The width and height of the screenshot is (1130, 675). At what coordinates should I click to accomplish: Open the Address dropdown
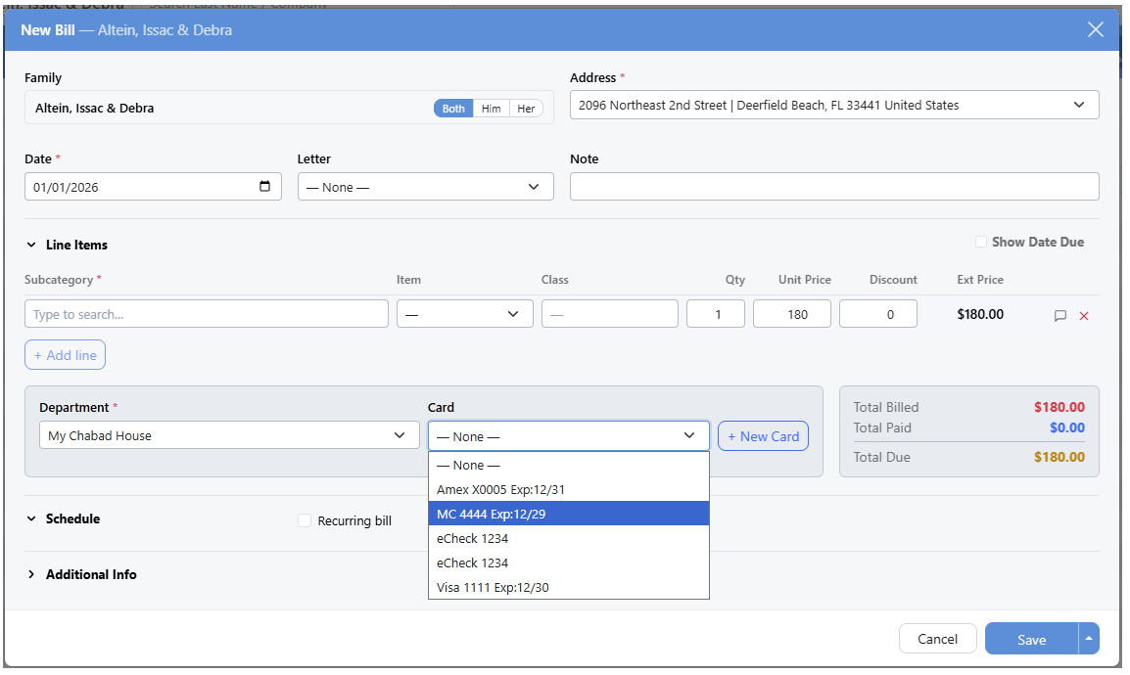(834, 105)
